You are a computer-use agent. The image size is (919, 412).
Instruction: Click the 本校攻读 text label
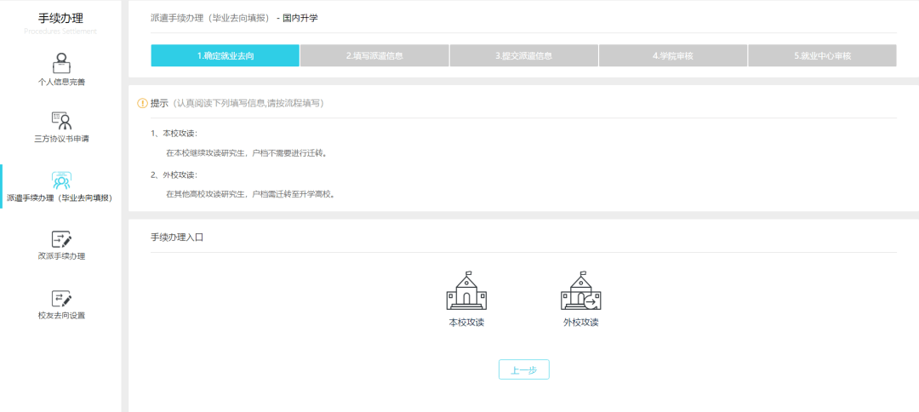466,323
